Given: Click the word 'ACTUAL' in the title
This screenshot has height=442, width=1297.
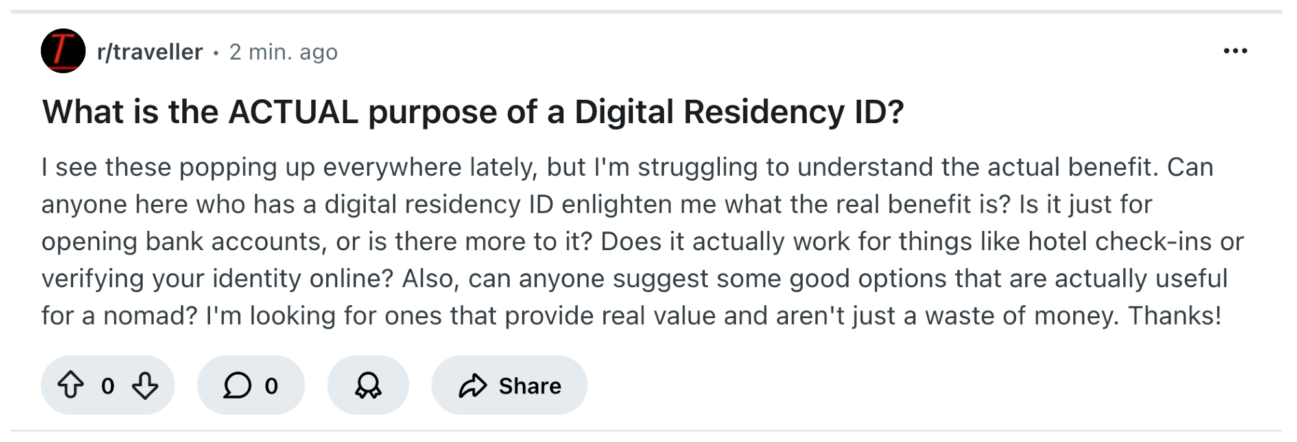Looking at the screenshot, I should pyautogui.click(x=293, y=112).
